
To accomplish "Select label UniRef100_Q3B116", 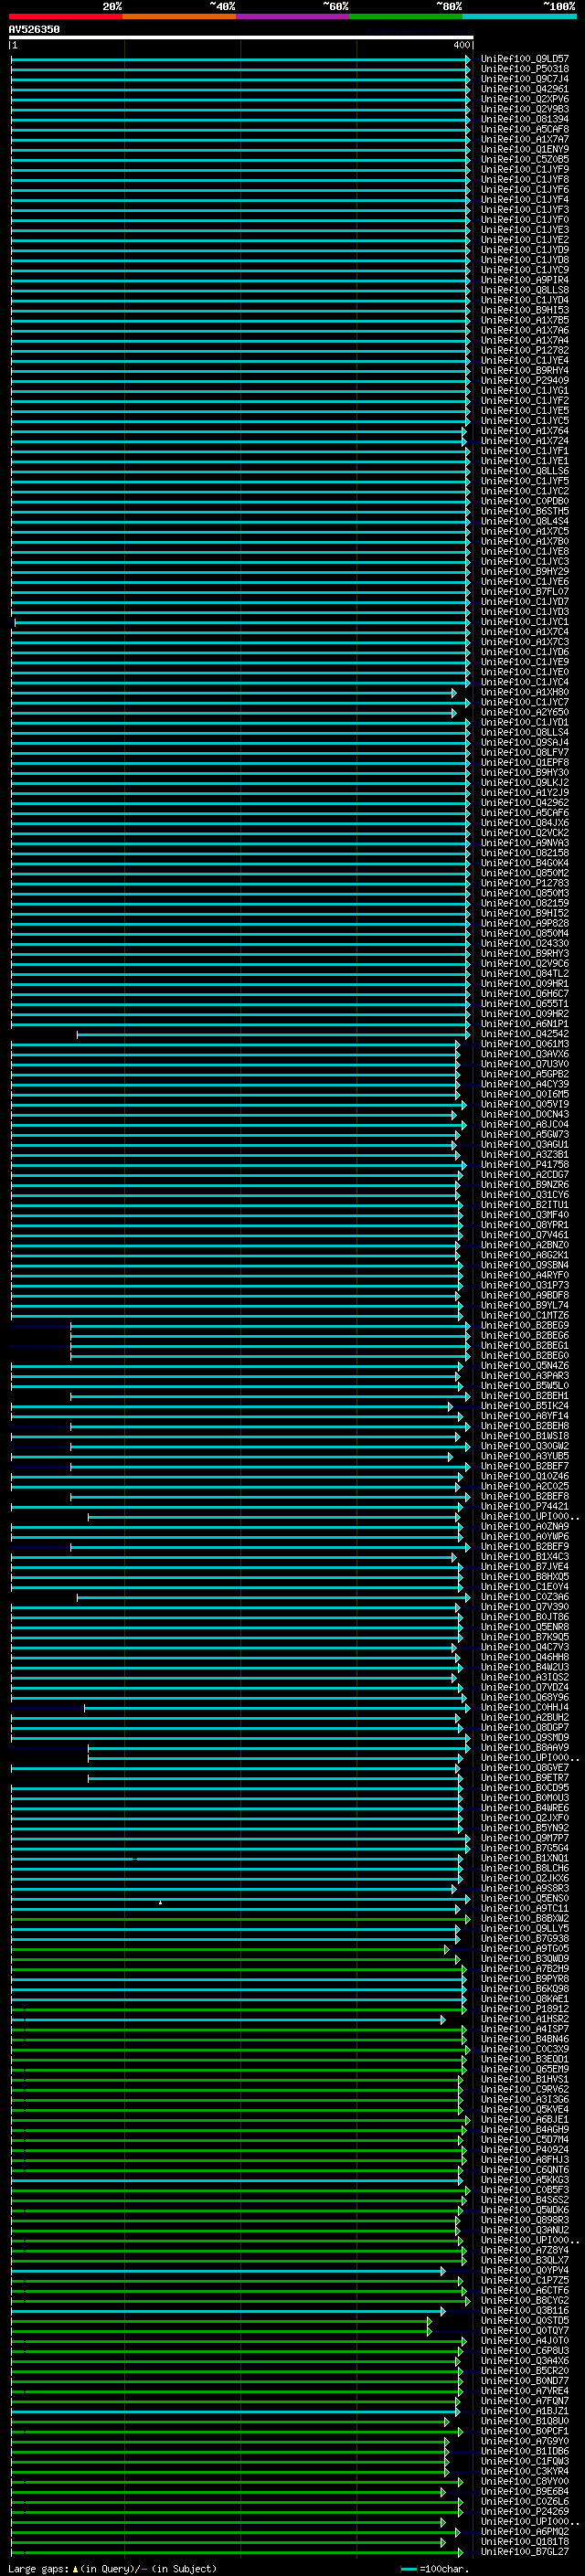I will [525, 2311].
